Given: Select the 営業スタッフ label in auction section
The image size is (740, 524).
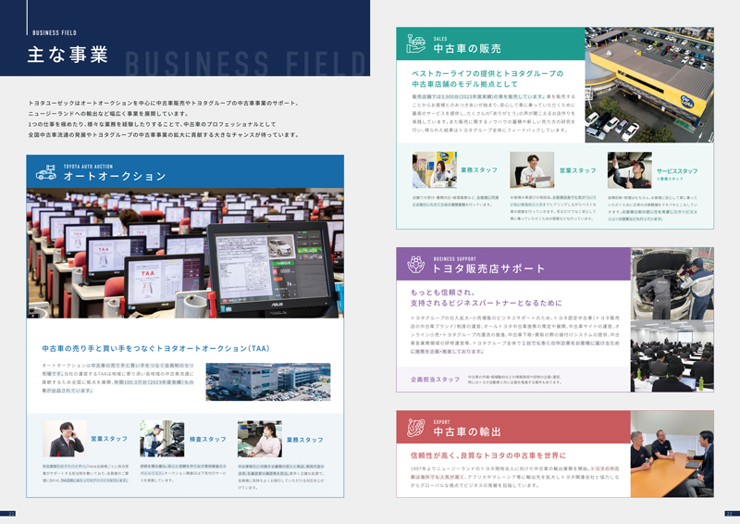Looking at the screenshot, I should point(109,439).
